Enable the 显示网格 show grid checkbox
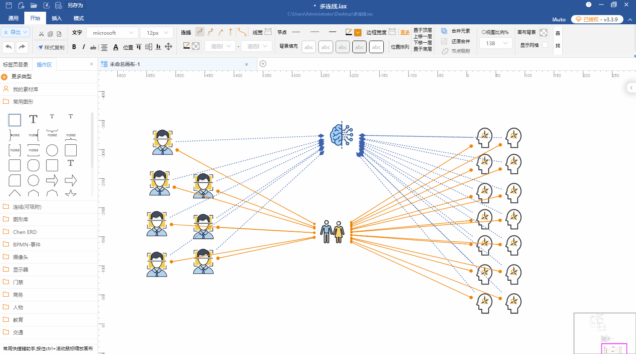Screen dimensions: 636x354 coord(545,45)
